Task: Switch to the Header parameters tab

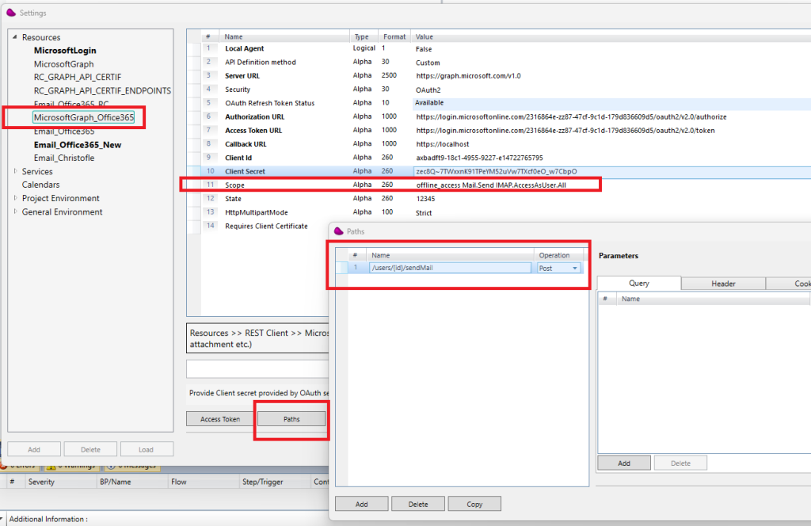Action: pyautogui.click(x=722, y=284)
